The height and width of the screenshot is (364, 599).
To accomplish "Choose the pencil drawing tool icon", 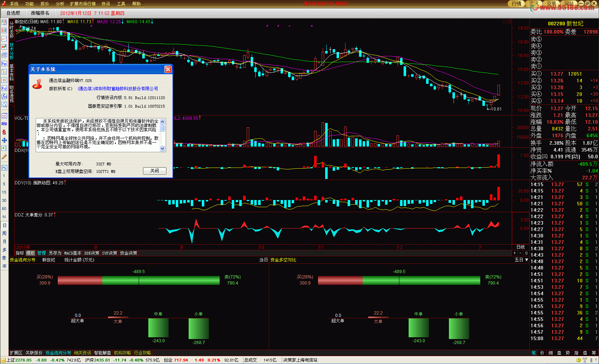I will coord(4,157).
